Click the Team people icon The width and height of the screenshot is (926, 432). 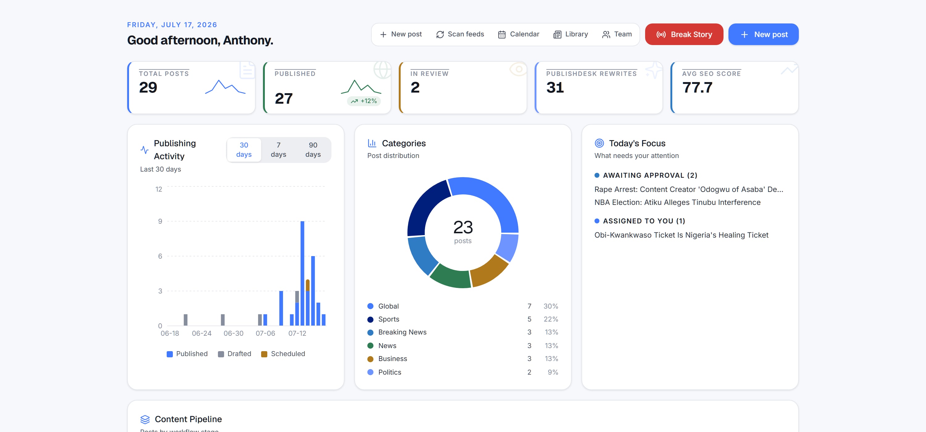click(x=606, y=35)
